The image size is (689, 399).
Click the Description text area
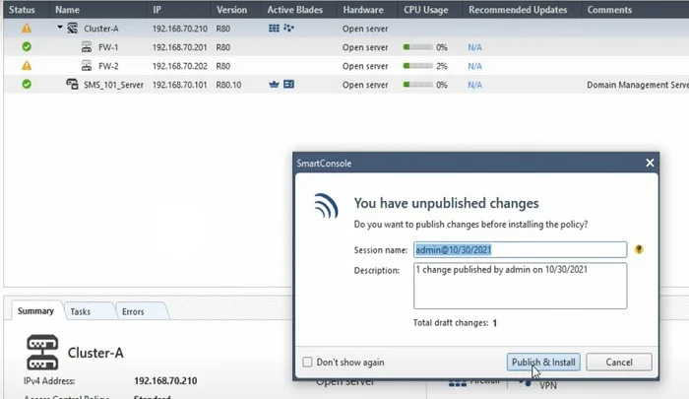pyautogui.click(x=520, y=286)
